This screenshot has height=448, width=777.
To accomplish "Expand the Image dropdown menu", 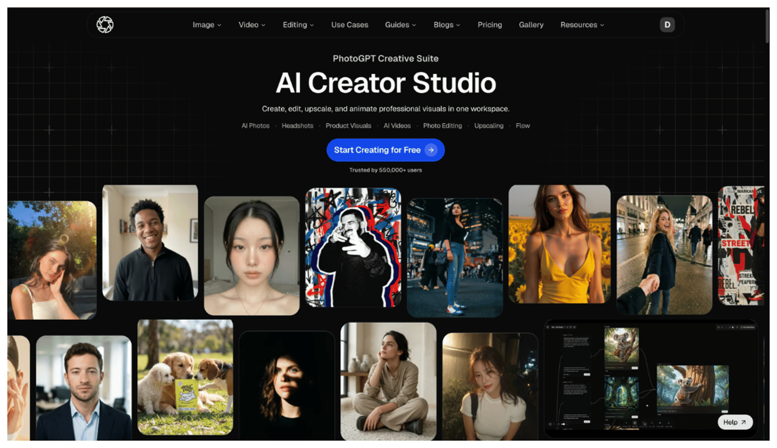I will 207,25.
